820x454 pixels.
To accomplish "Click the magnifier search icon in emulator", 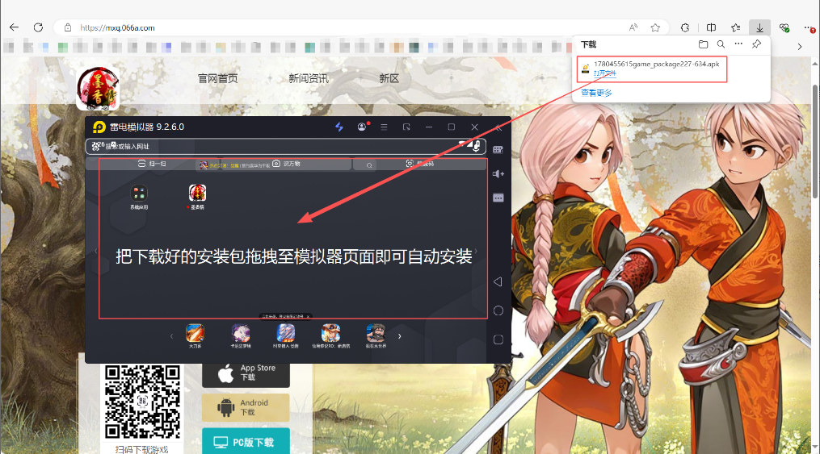I will coord(369,165).
